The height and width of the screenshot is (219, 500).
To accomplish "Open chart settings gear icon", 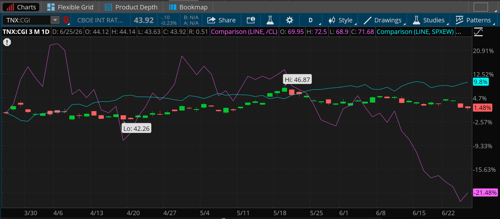I will coord(290,20).
